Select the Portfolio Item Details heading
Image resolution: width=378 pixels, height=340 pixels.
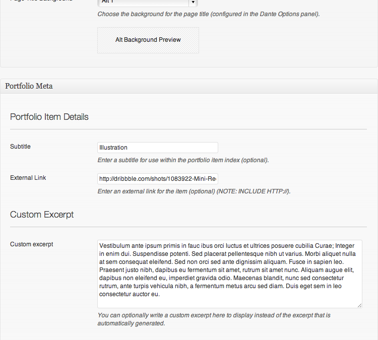click(x=49, y=117)
